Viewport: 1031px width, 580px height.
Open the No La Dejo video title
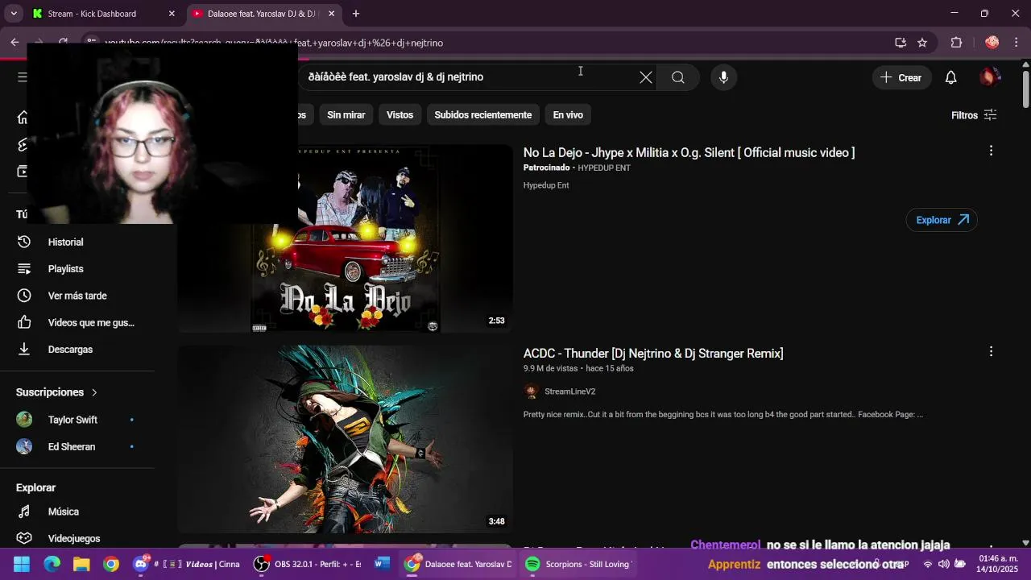click(689, 152)
